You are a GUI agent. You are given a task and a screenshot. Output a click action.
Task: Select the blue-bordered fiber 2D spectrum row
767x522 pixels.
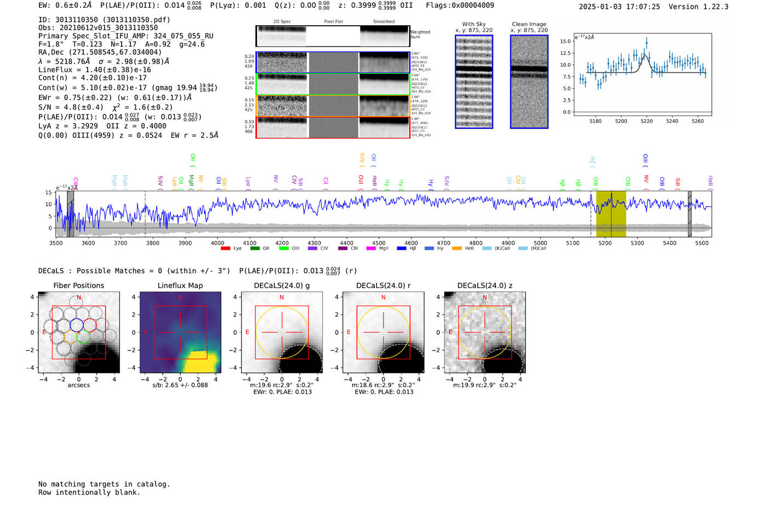333,62
